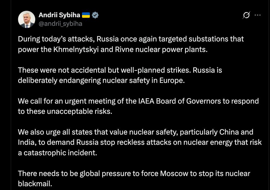The image size is (270, 190).
Task: Click the paragraph starting "During today's attacks"
Action: point(131,44)
